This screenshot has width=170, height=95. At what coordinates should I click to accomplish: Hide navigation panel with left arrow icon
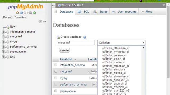click(53, 5)
